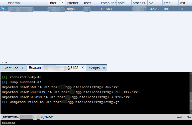The image size is (192, 125).
Task: Sort sessions by process column
Action: [139, 3]
